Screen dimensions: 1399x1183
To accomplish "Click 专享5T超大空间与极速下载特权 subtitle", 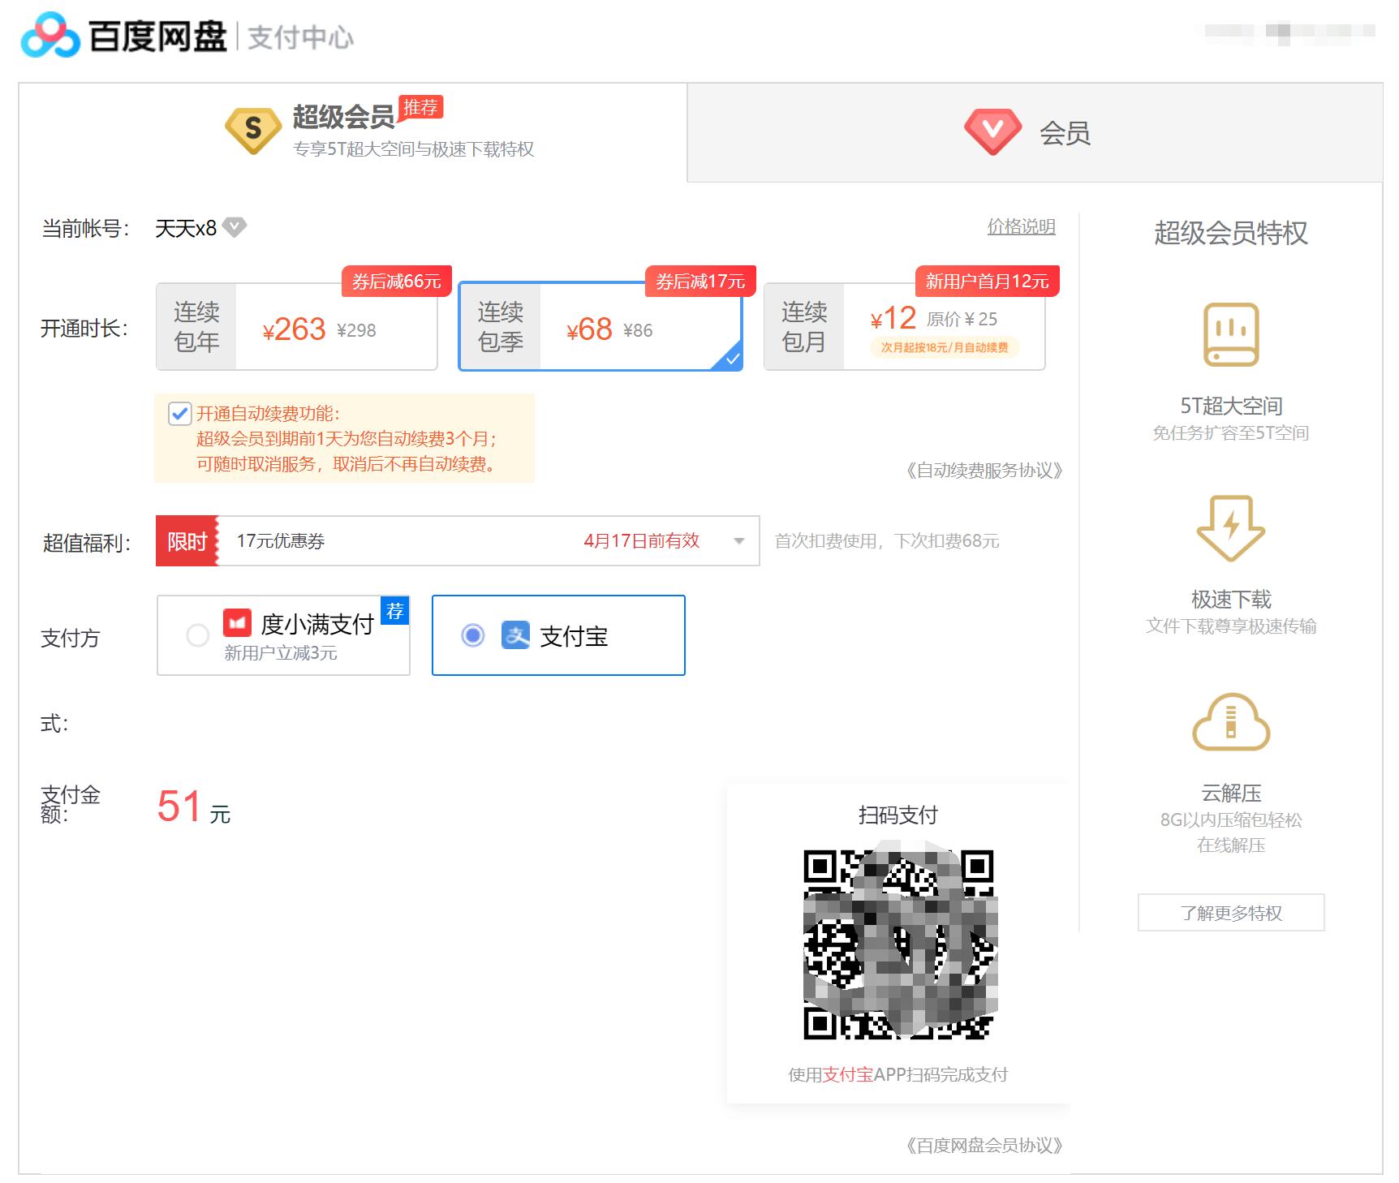I will point(413,149).
